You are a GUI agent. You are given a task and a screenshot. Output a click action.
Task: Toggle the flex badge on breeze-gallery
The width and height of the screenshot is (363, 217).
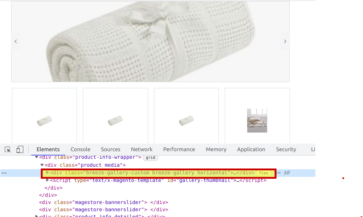(264, 173)
